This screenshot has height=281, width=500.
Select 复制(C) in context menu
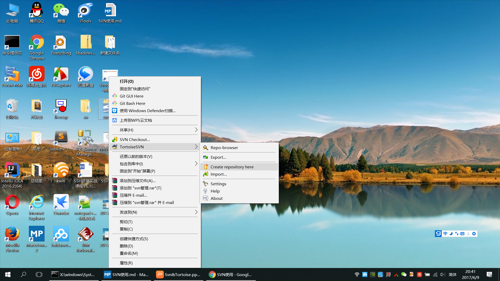coord(155,229)
